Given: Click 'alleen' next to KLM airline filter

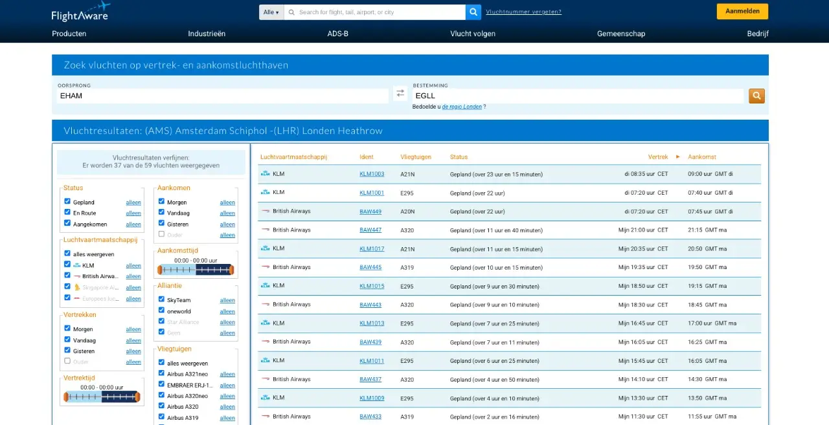Looking at the screenshot, I should [x=133, y=265].
